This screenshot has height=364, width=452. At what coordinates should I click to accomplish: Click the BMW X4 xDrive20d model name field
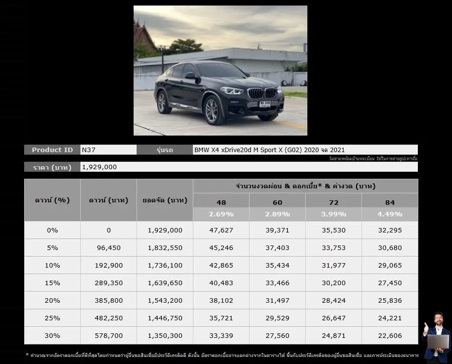coord(305,150)
